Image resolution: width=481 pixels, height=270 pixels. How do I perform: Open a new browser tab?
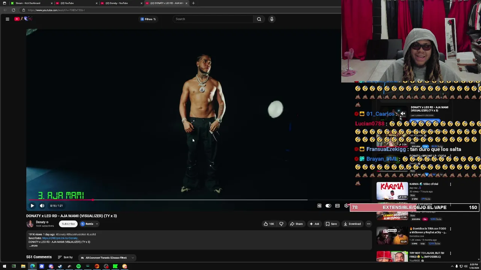pos(193,3)
